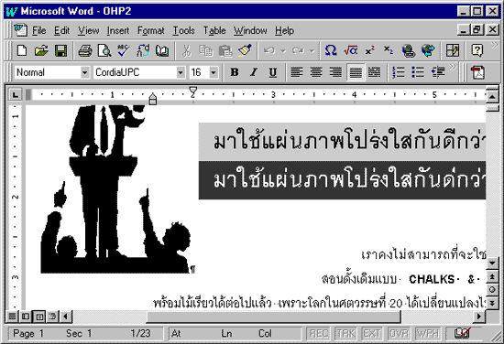Open the Web toolbar icon
This screenshot has height=344, width=504.
tap(428, 50)
